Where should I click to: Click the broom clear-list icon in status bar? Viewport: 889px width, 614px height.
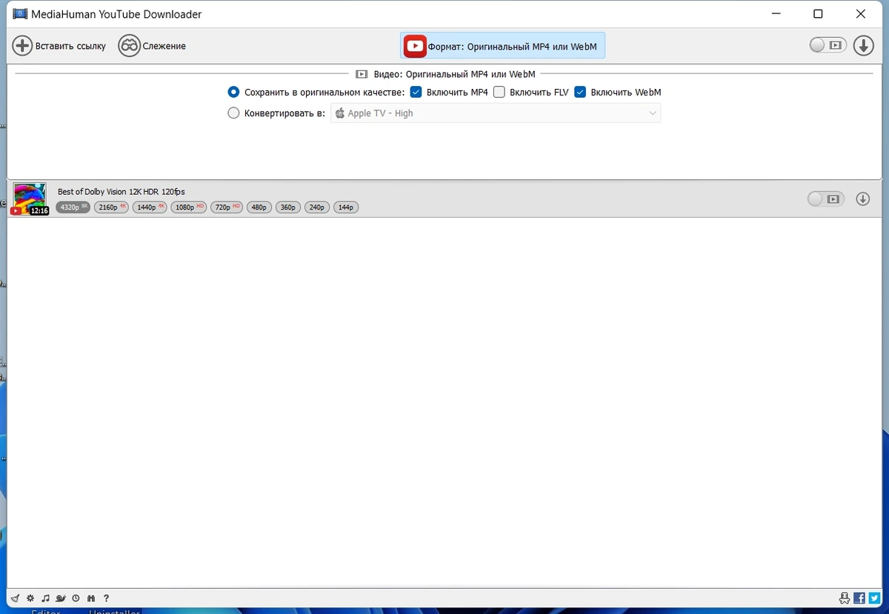[15, 598]
